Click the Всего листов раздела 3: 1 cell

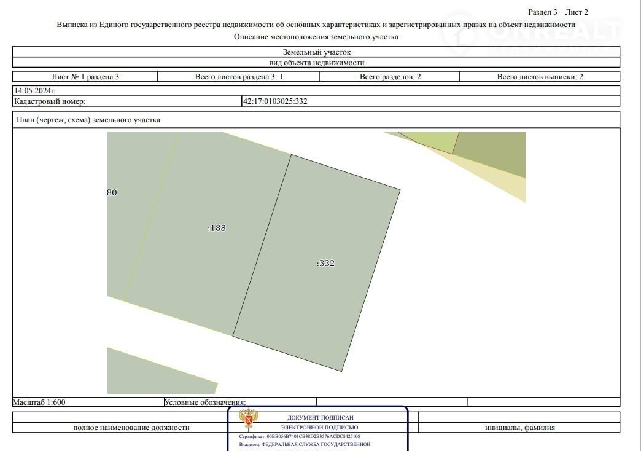[239, 77]
